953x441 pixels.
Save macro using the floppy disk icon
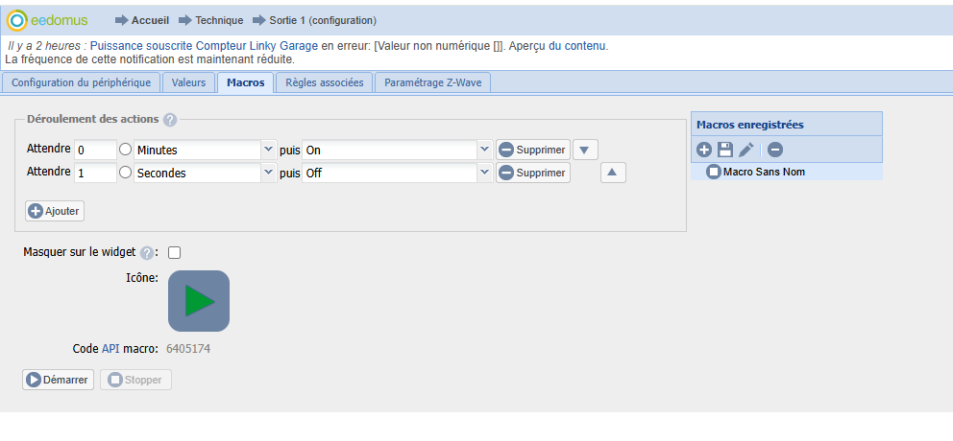pos(724,150)
